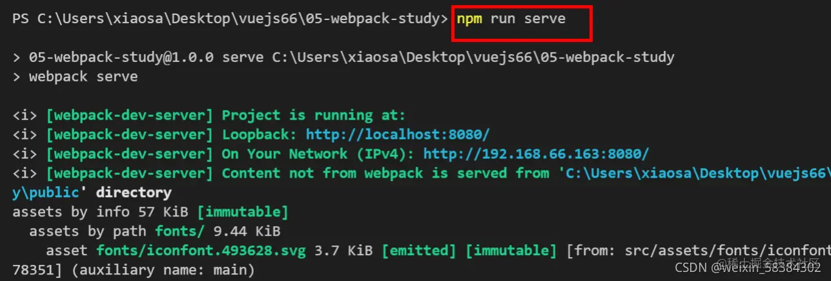Select the '> webpack serve' line
The width and height of the screenshot is (831, 281).
pyautogui.click(x=75, y=77)
